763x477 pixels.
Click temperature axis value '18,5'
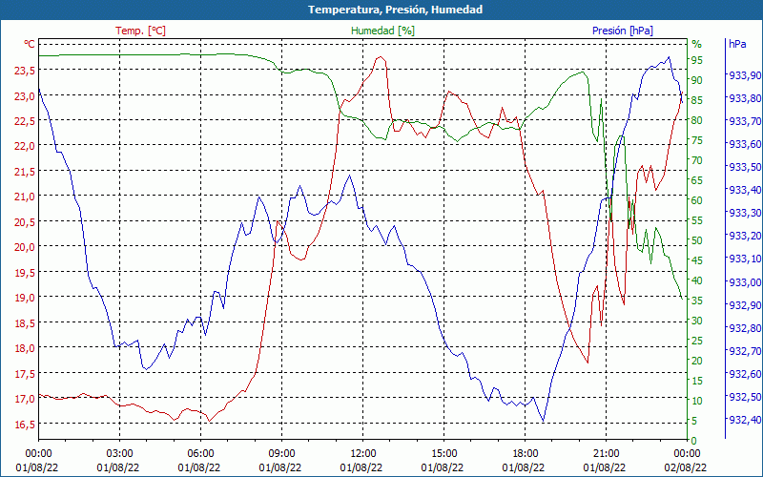pos(25,322)
